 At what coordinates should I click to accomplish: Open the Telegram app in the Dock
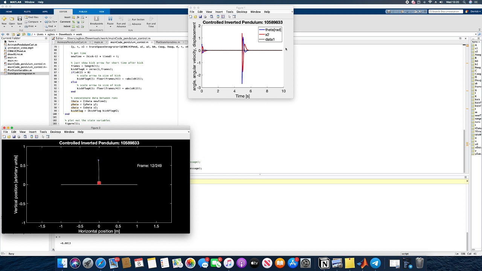(375, 263)
